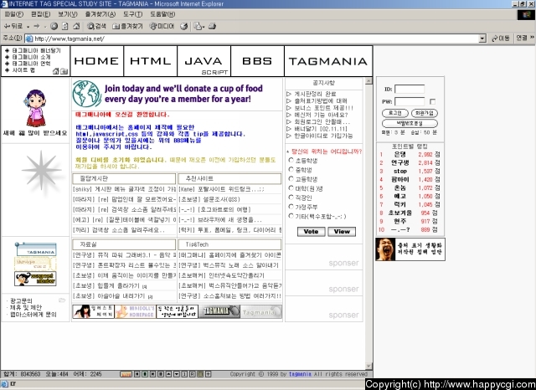The image size is (536, 390).
Task: Click the 로그인 login button
Action: 394,113
